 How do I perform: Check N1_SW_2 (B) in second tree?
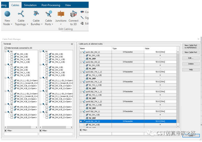tap(47, 57)
